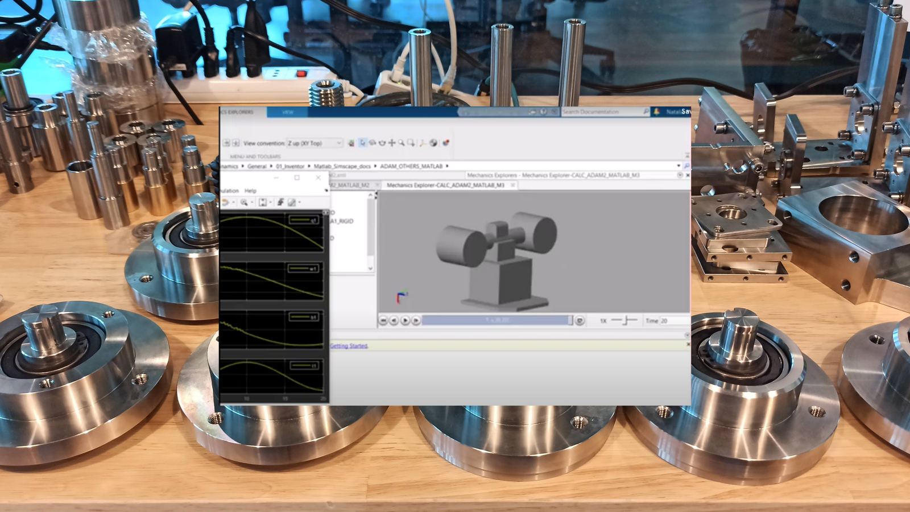The width and height of the screenshot is (910, 512).
Task: Rewind animation to the start
Action: pos(383,321)
